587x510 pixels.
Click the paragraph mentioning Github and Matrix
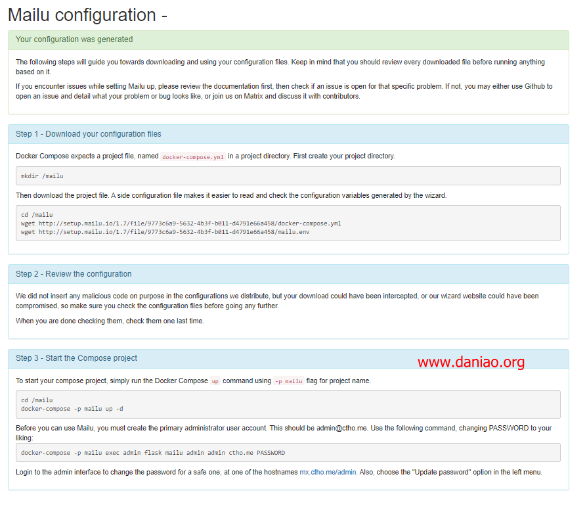tap(284, 91)
